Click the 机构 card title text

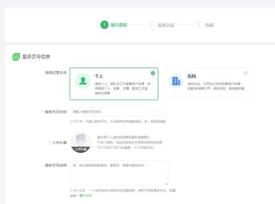point(191,76)
